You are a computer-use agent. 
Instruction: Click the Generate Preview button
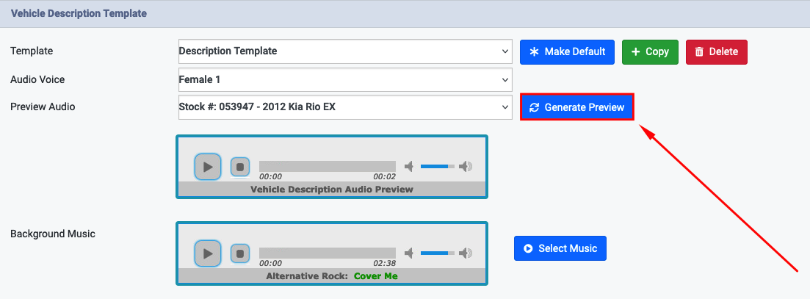point(577,107)
